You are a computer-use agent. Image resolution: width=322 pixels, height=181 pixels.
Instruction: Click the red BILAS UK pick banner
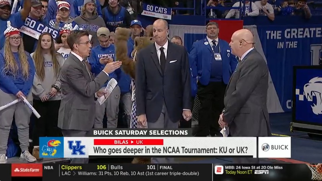129,142
